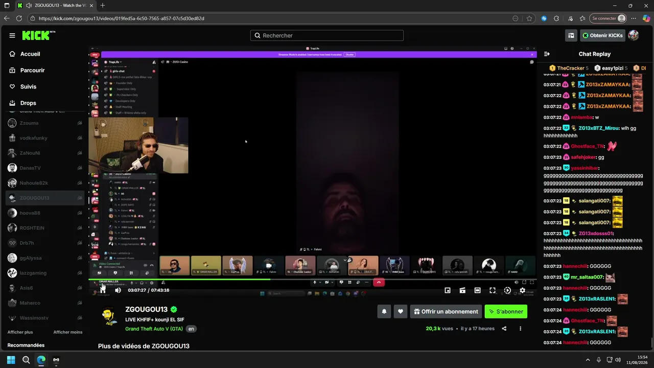Mute the video player volume
The image size is (654, 368).
point(118,290)
